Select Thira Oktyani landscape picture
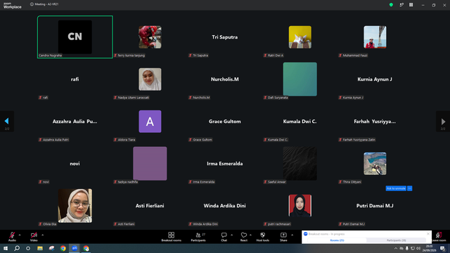The height and width of the screenshot is (253, 450). point(375,164)
